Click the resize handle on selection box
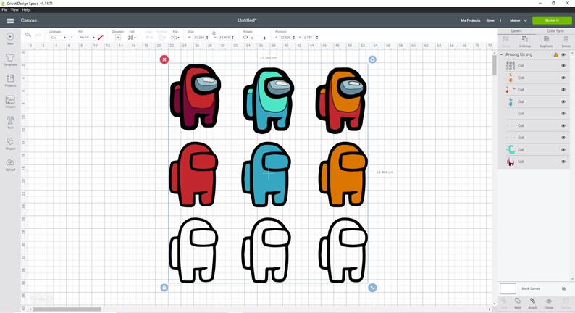Screen dimensions: 575x313 pos(372,288)
